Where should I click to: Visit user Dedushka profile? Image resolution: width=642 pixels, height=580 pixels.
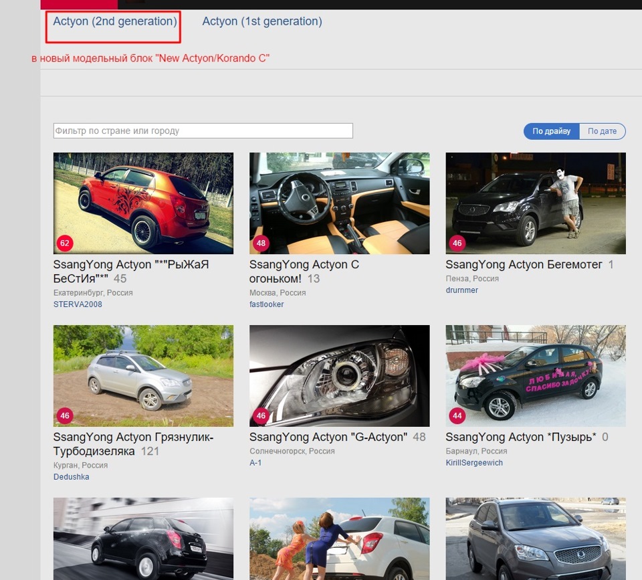pos(72,477)
